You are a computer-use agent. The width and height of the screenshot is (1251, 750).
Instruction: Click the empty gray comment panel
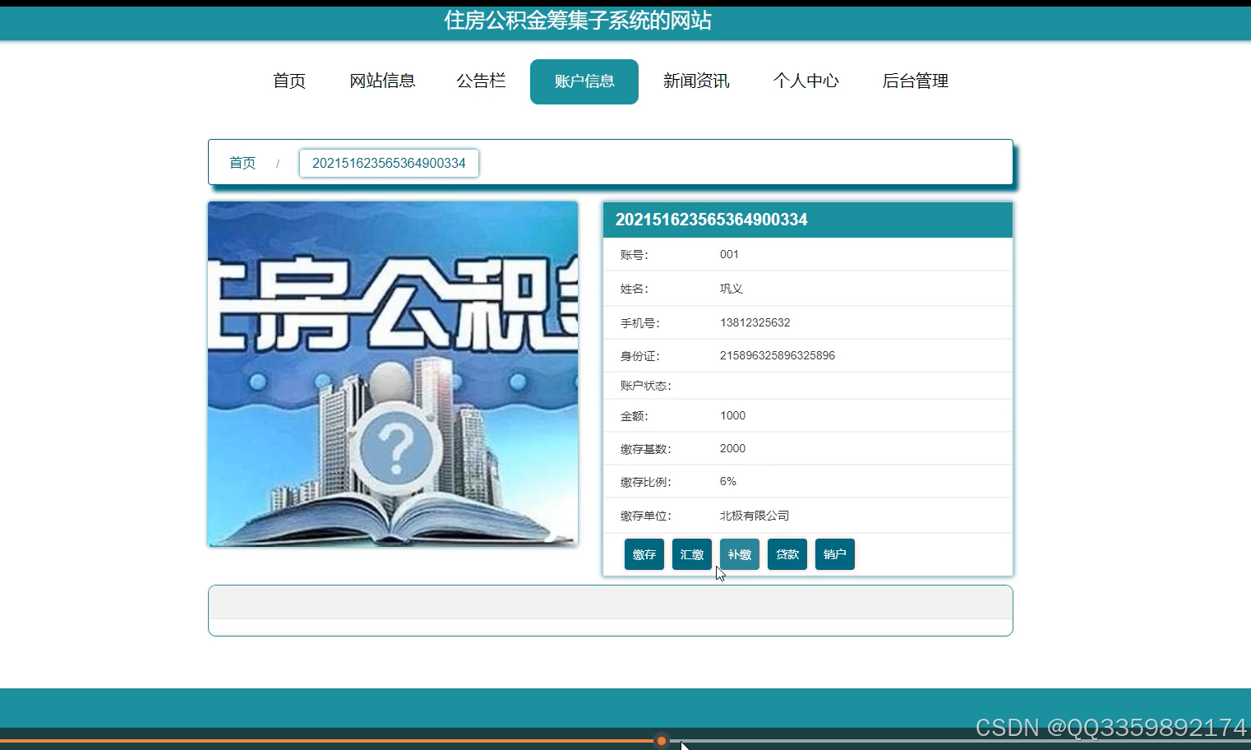611,603
